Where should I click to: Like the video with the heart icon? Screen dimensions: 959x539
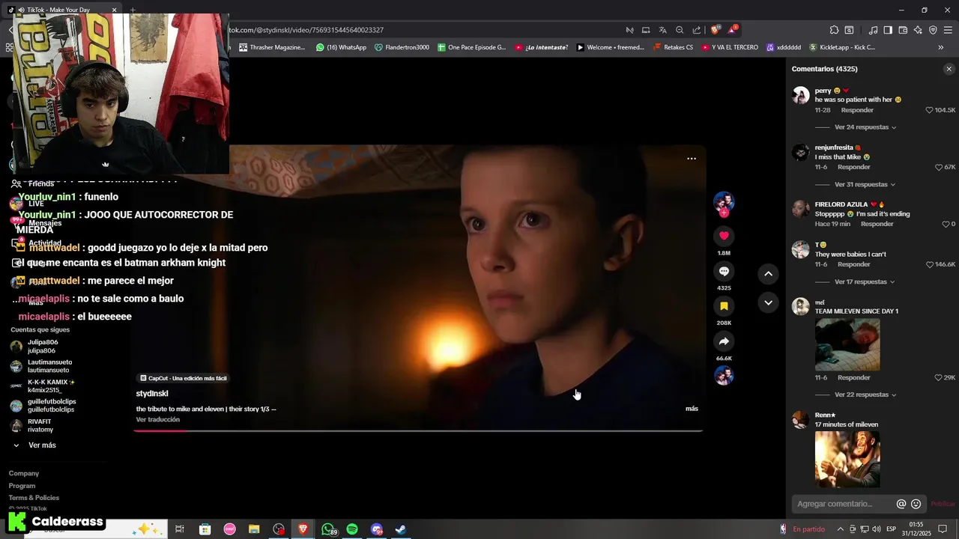[724, 236]
